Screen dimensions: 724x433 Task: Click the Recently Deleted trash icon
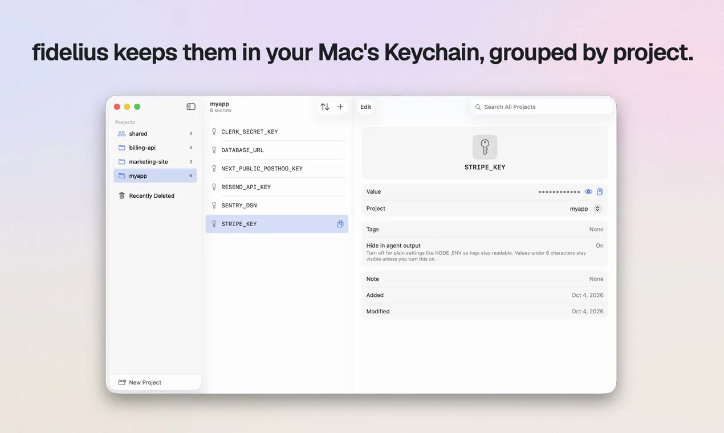coord(121,195)
